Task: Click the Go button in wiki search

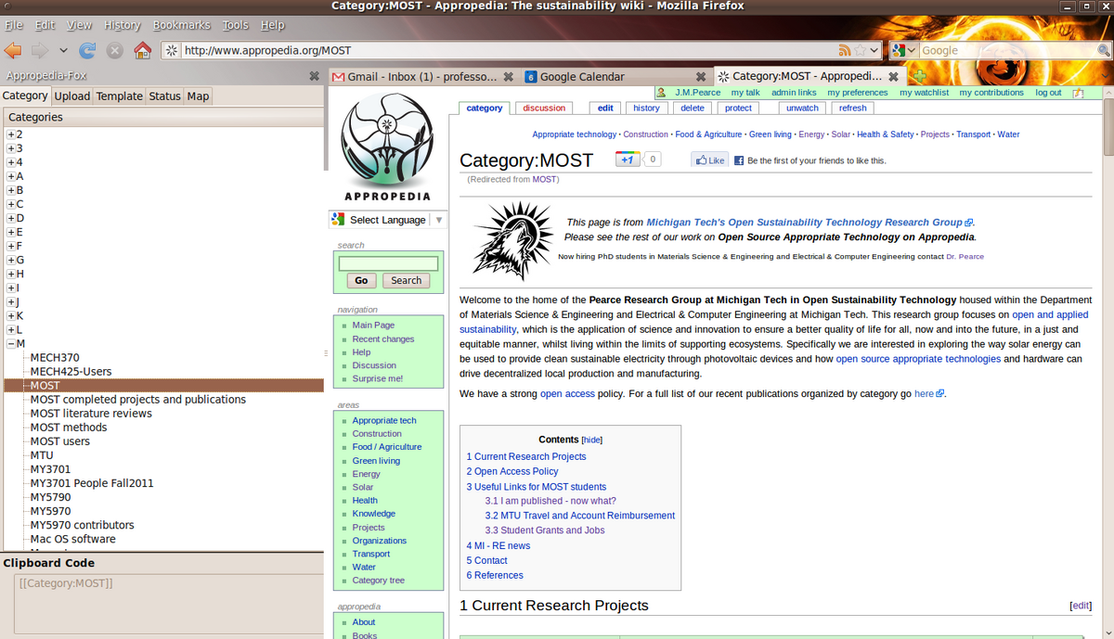Action: [x=361, y=280]
